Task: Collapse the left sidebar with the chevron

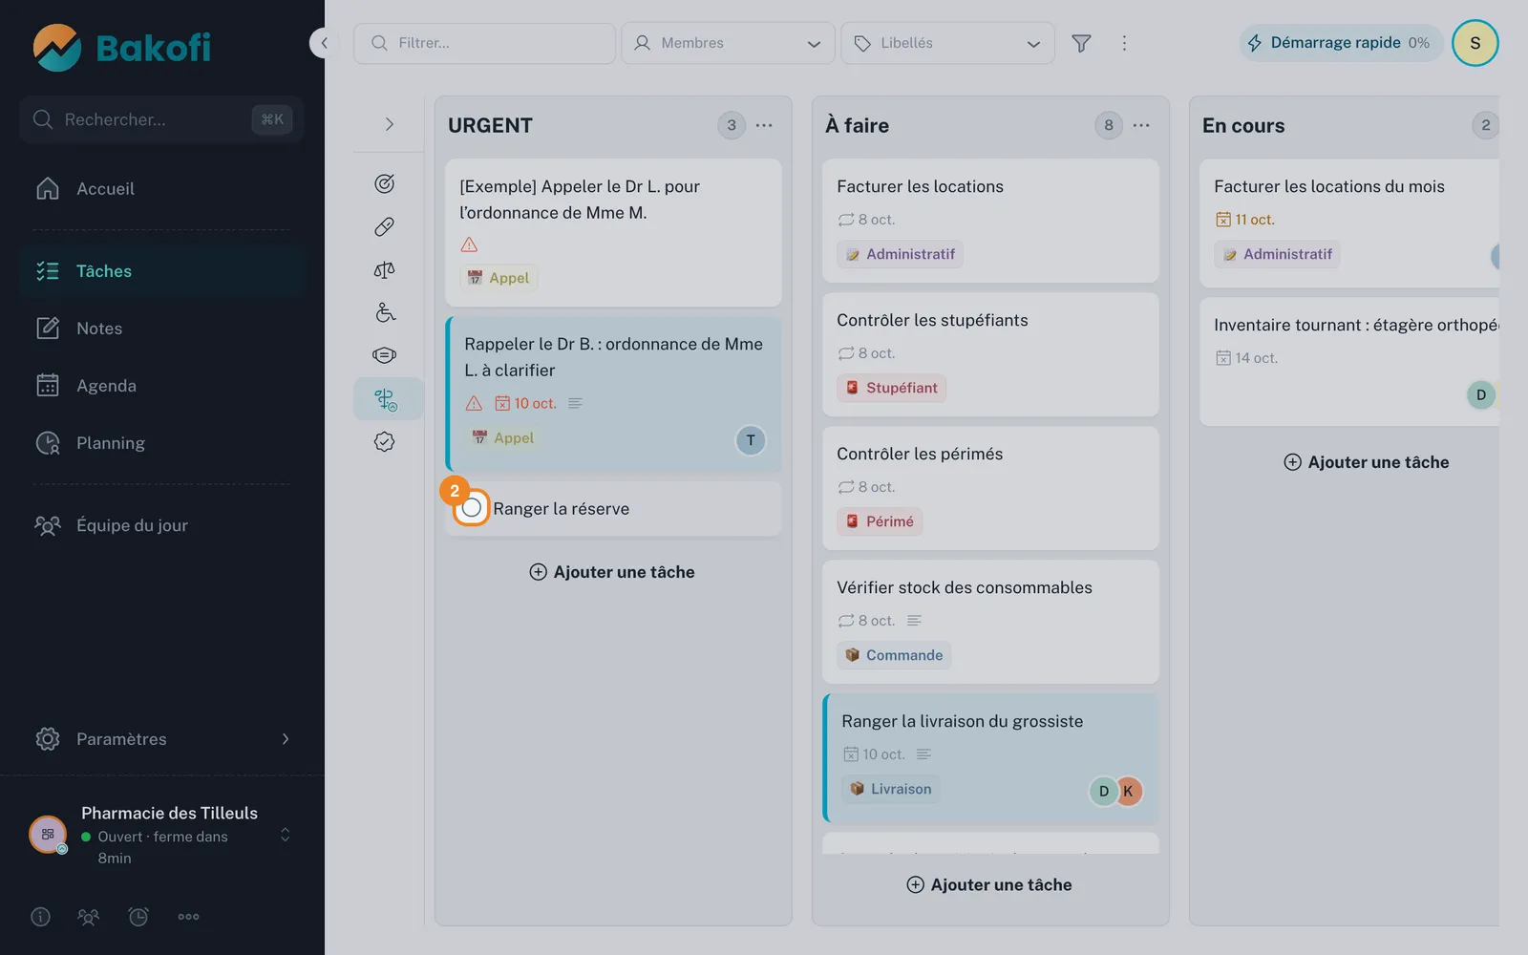Action: [324, 43]
